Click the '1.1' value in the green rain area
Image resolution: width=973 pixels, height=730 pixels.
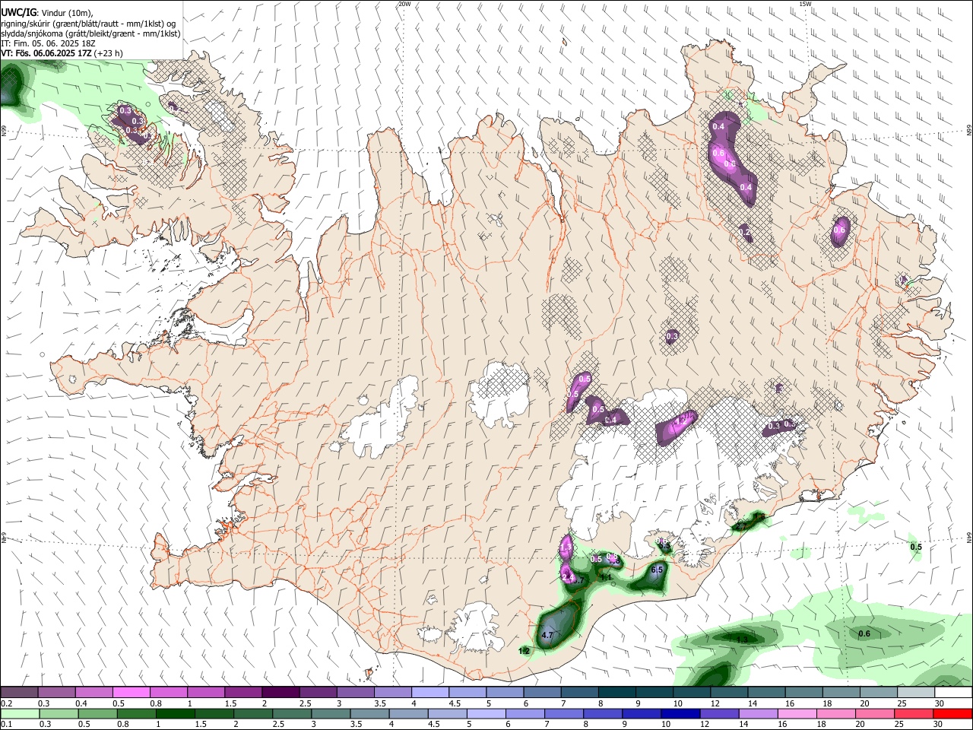point(606,577)
